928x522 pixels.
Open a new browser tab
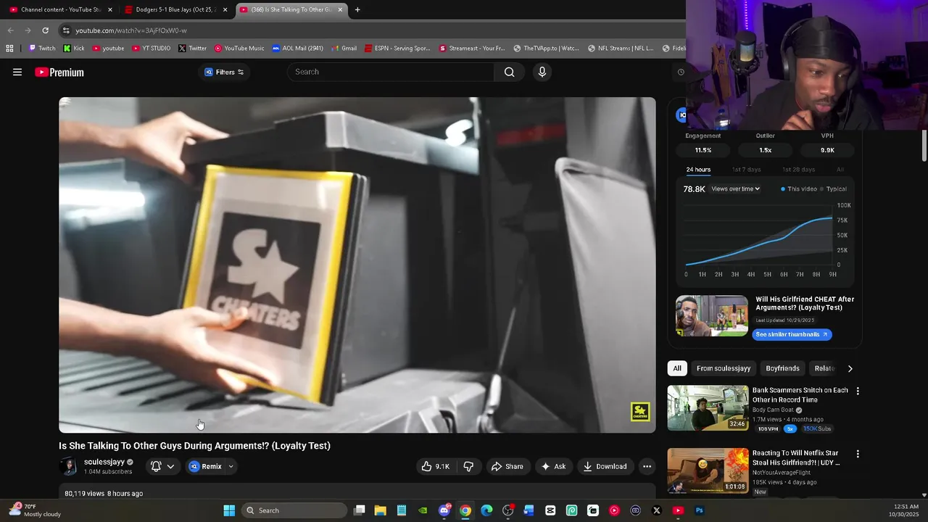(x=357, y=9)
